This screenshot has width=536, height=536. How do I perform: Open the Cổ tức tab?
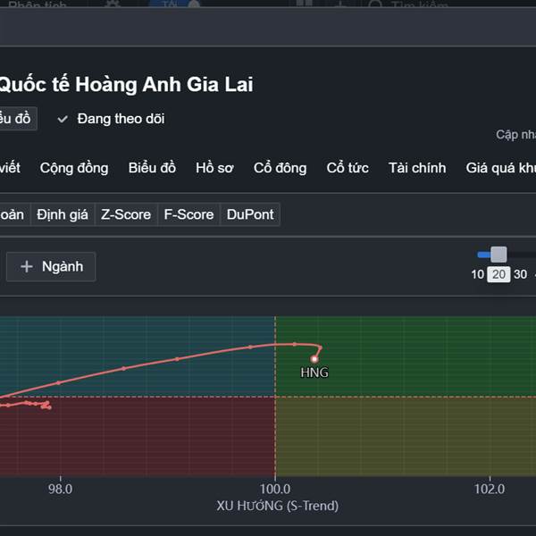pos(348,168)
